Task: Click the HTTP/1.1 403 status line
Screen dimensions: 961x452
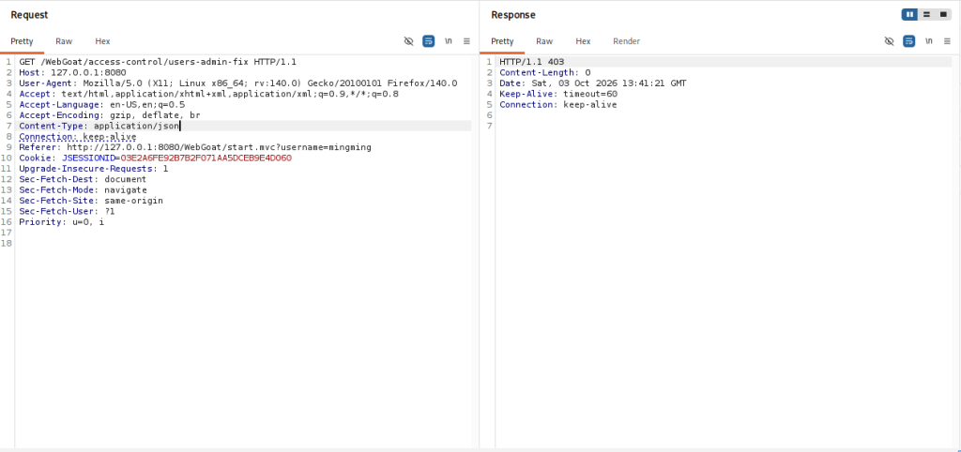Action: point(532,62)
